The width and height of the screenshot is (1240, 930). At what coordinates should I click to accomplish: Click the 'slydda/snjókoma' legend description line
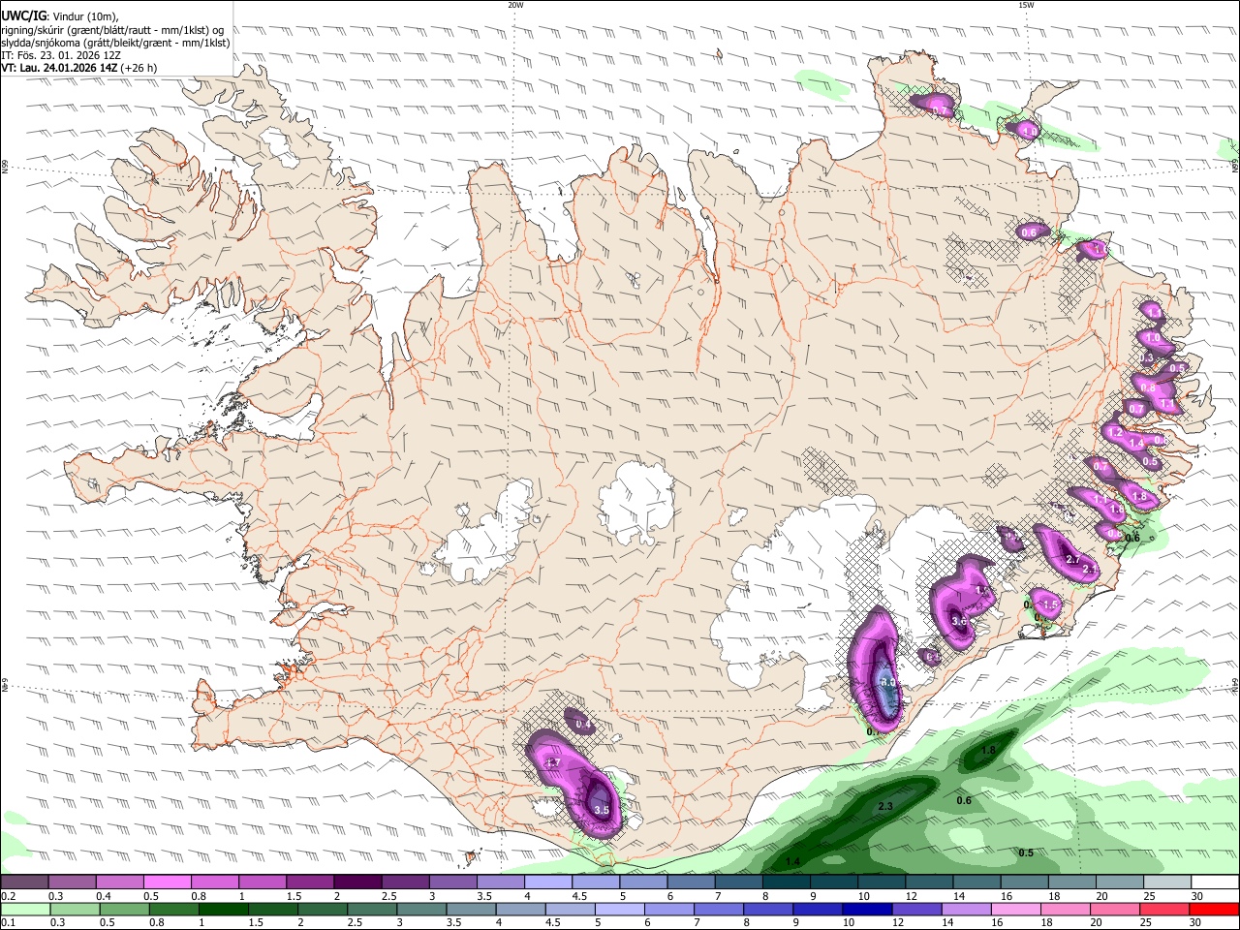tap(115, 43)
